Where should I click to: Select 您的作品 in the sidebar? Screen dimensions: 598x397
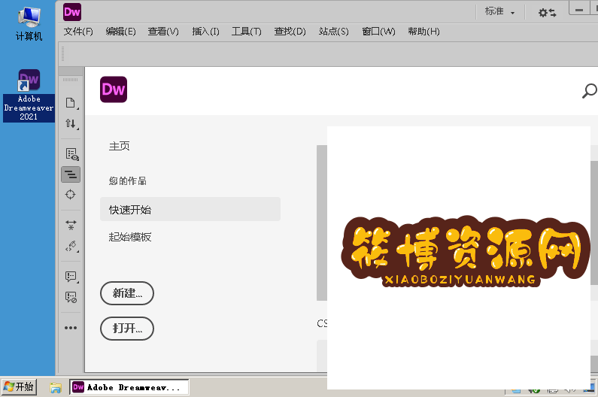(127, 180)
